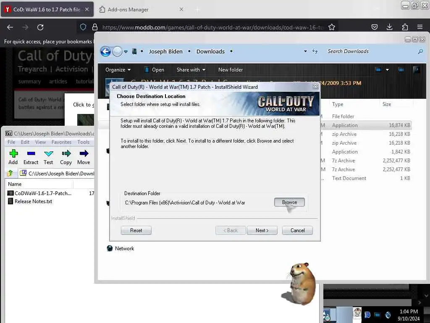Open the 7-Zip View menu
The width and height of the screenshot is (430, 323).
40,142
